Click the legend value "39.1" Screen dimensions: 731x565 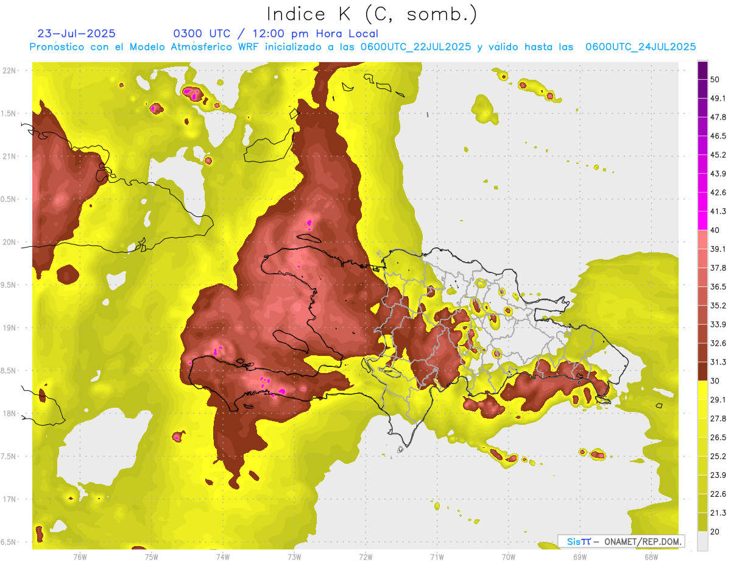click(x=718, y=249)
